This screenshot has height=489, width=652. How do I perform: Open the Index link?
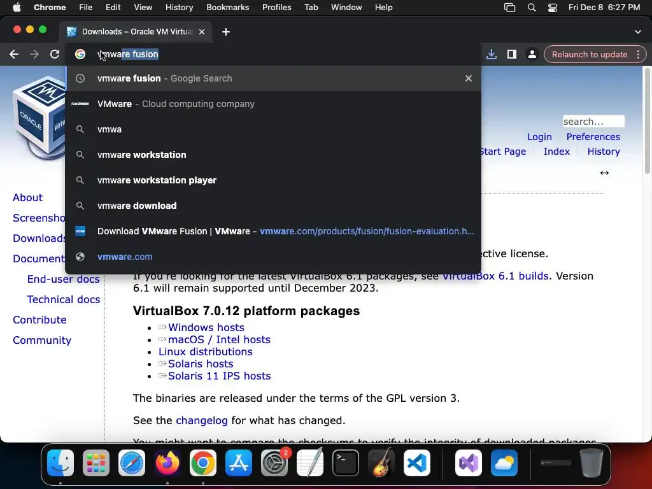point(556,152)
